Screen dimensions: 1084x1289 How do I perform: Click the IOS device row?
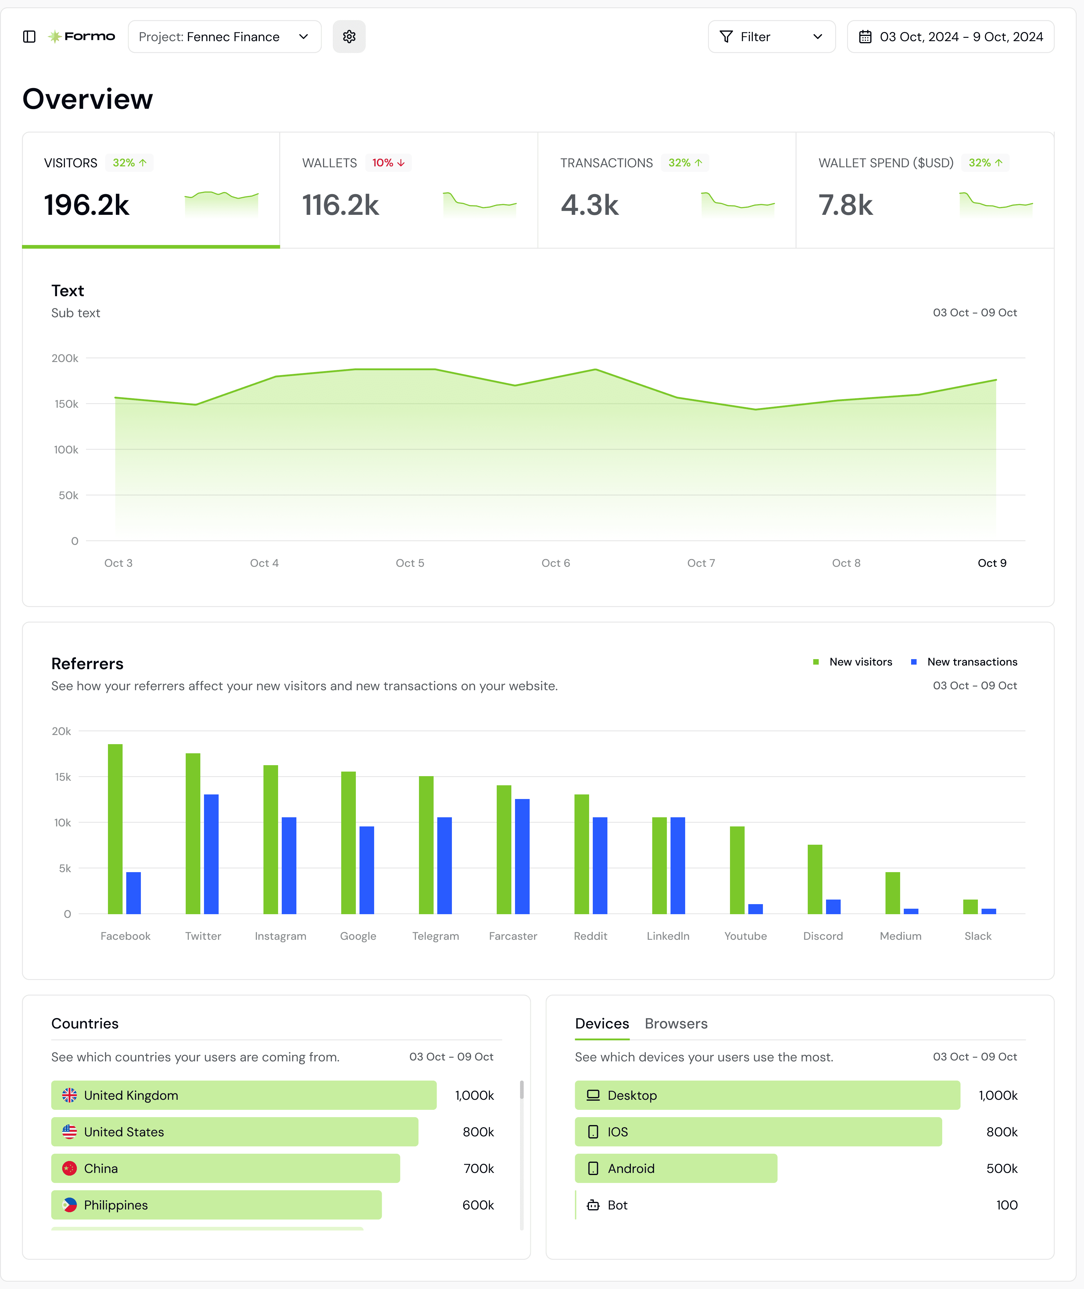pyautogui.click(x=796, y=1132)
